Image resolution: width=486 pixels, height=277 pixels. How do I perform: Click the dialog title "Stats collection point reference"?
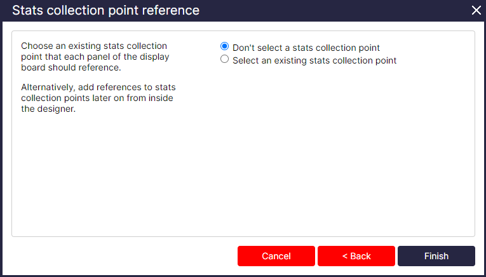coord(105,10)
